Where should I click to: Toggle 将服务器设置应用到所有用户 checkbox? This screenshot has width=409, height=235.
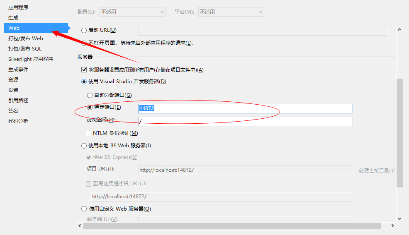[x=84, y=70]
